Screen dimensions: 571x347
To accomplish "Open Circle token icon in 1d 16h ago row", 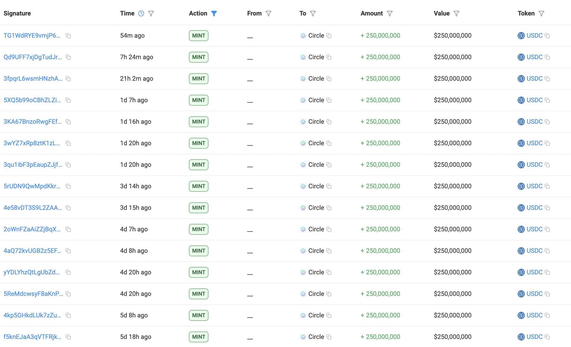I will coord(303,122).
